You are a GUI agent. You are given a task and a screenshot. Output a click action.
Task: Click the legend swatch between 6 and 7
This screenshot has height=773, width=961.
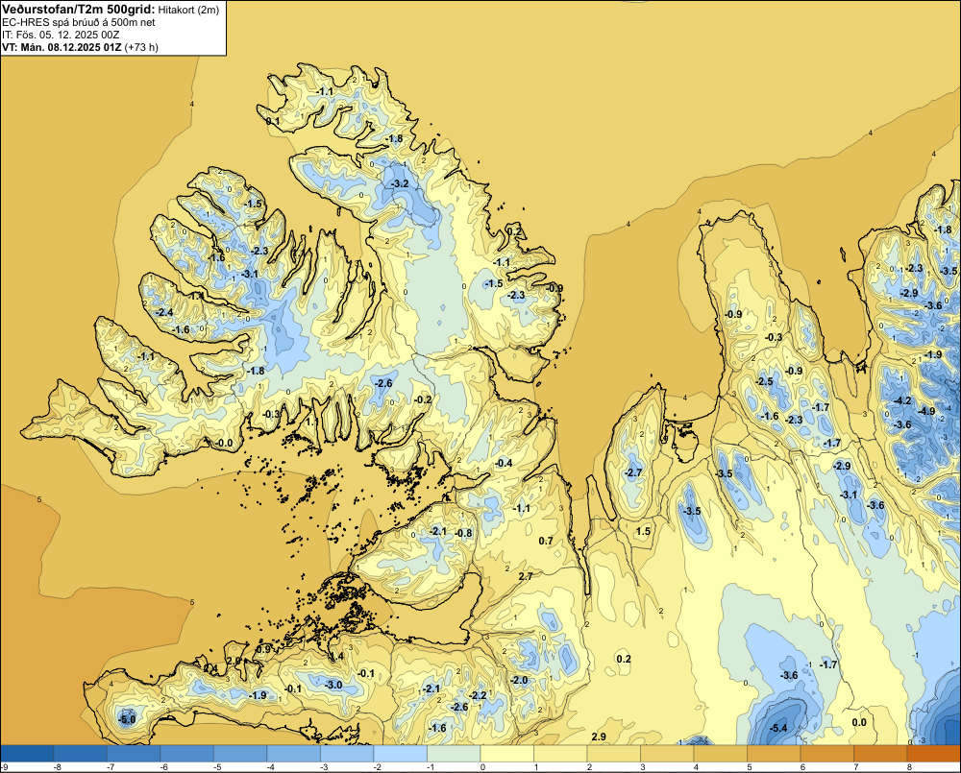click(x=827, y=753)
